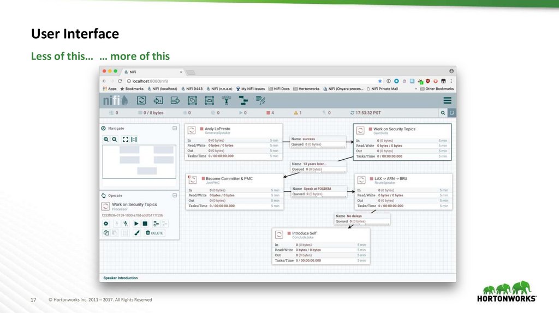Select the '13 years later...' connection
Viewport: 559px width, 313px height.
(x=318, y=167)
